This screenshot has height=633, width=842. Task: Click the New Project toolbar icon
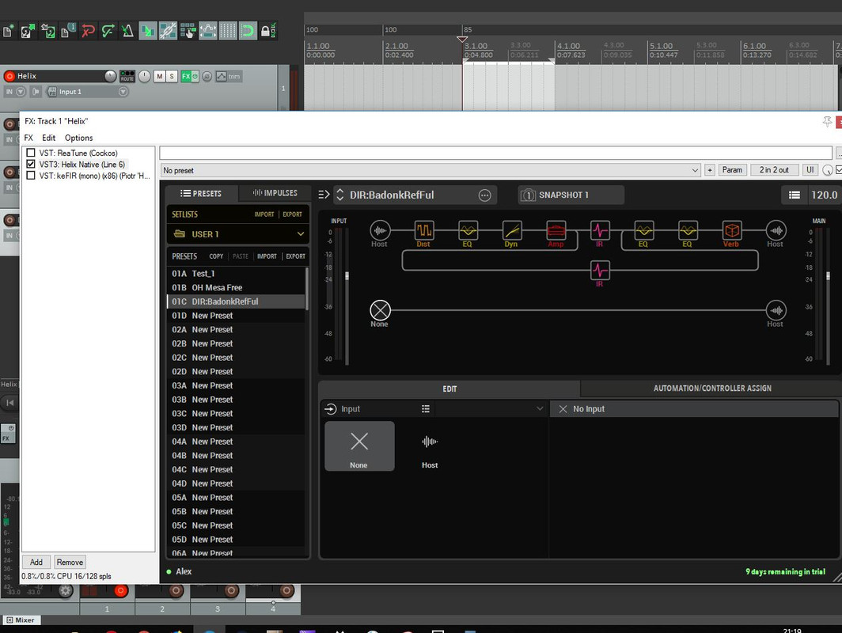[8, 31]
